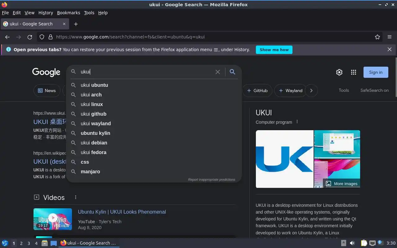Open the volume control in the tray

(x=352, y=243)
